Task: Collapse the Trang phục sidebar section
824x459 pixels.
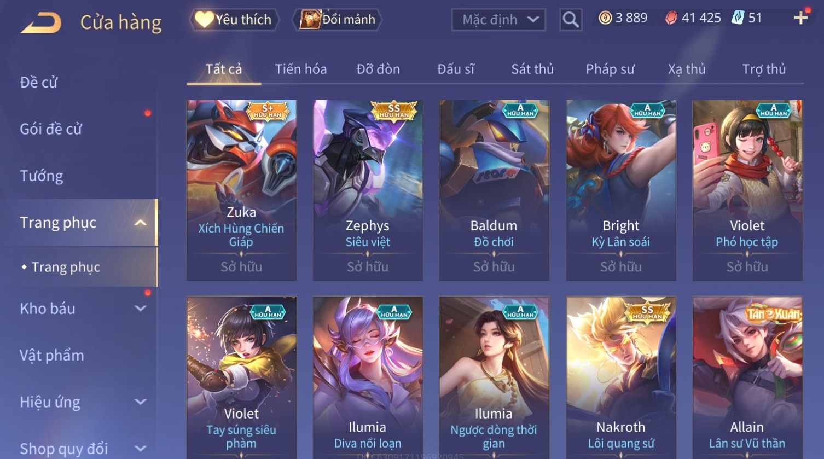Action: 140,223
